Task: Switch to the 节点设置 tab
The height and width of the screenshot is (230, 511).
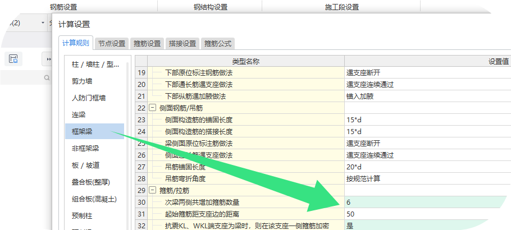Action: [112, 44]
